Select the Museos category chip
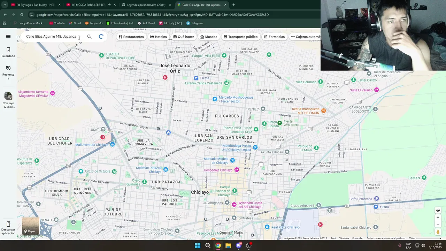Screen dimensions: 446x251 click(209, 37)
